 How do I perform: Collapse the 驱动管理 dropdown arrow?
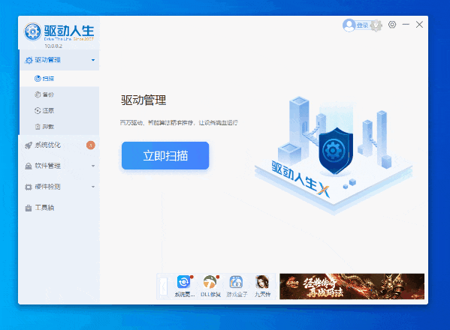point(93,60)
